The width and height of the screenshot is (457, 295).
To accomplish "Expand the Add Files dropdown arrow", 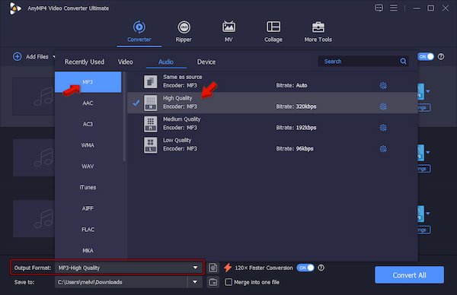I will (x=53, y=57).
